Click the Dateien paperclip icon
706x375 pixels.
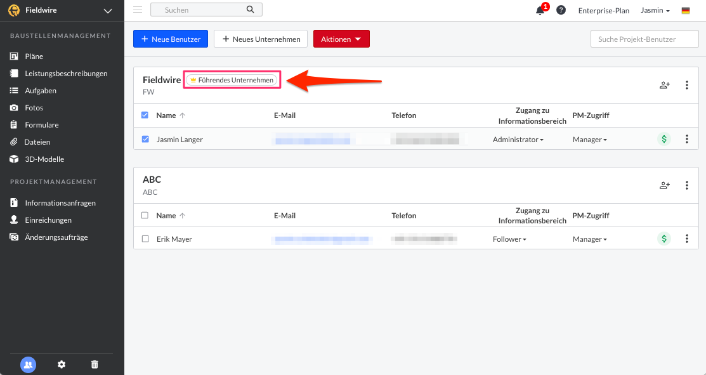(x=14, y=141)
